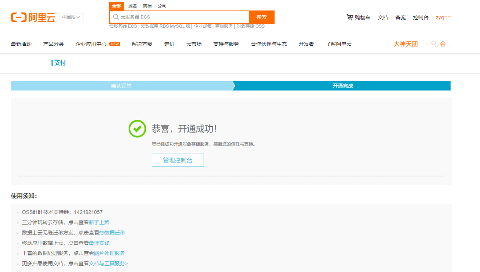The image size is (480, 272).
Task: Click the support group number 1421921057
Action: [x=88, y=212]
